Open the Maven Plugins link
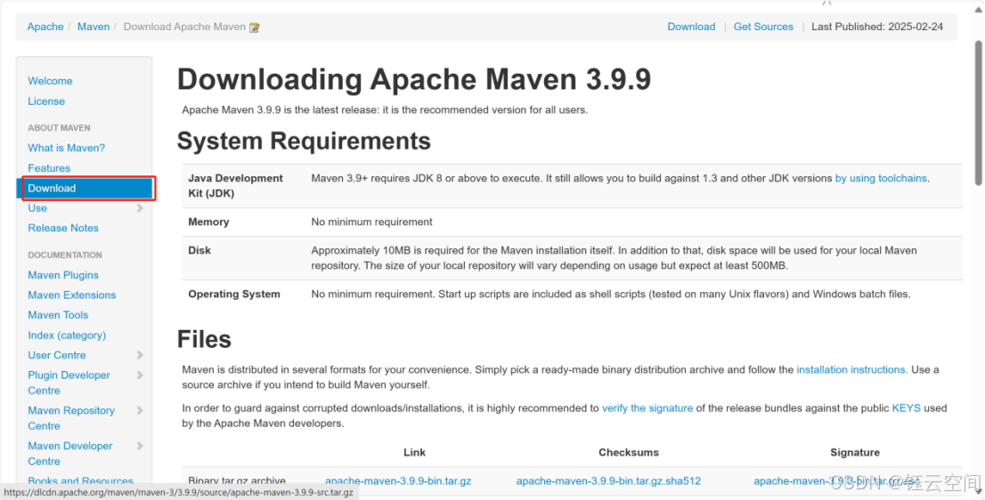Viewport: 985px width, 500px height. tap(63, 276)
